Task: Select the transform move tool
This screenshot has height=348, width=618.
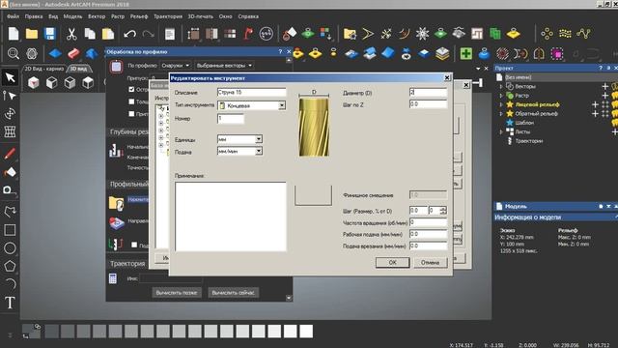Action: coord(10,114)
